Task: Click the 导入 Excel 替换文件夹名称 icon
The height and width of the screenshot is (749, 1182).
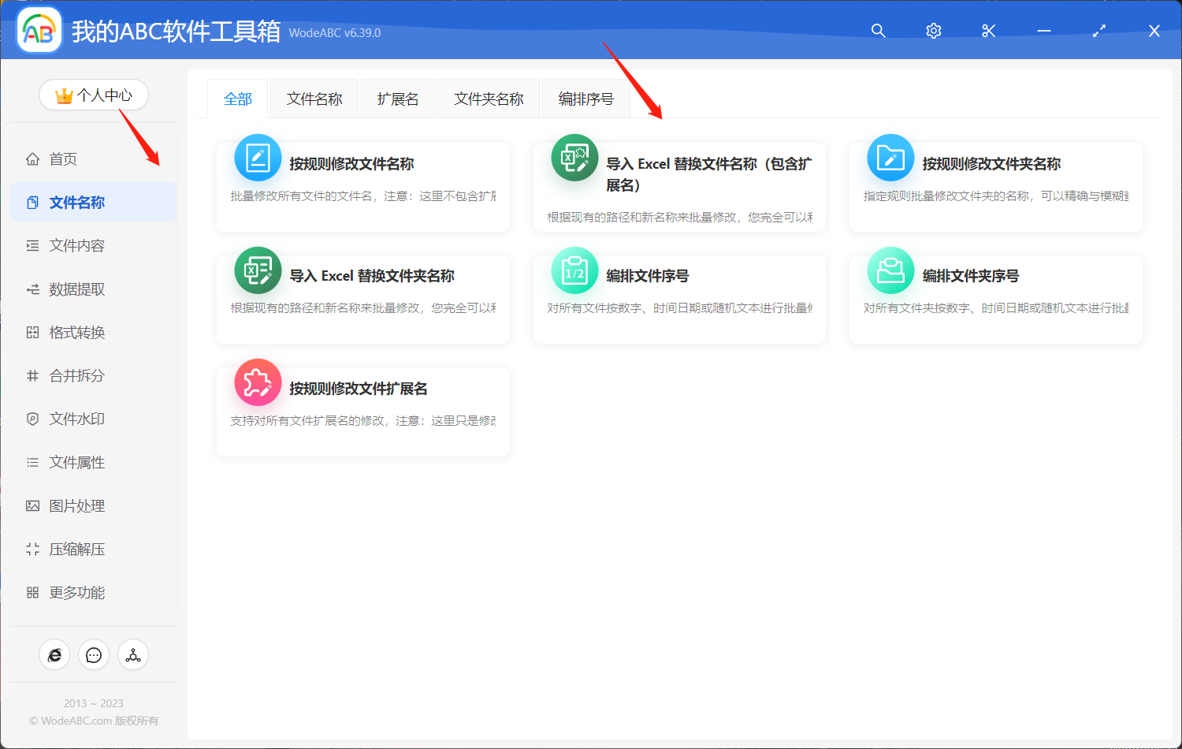Action: (258, 270)
